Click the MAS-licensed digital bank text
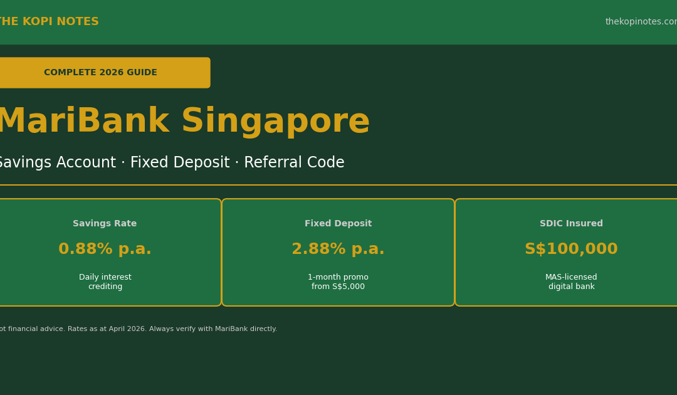Viewport: 677px width, 395px height. (571, 282)
